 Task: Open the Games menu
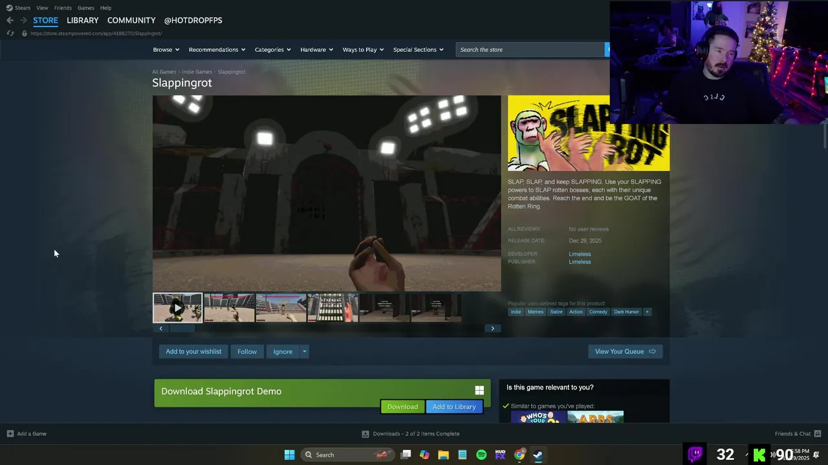pos(86,8)
